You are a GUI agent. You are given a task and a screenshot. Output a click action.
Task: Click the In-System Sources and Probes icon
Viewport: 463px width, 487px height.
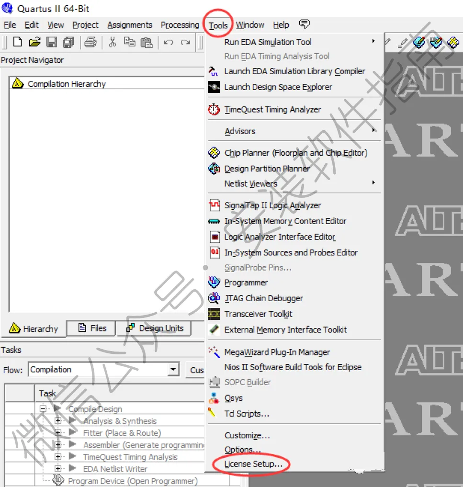click(x=215, y=252)
